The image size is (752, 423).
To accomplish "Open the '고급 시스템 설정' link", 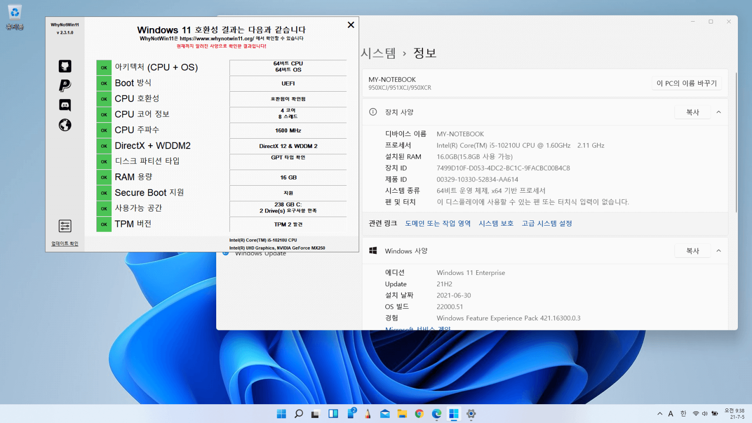I will pyautogui.click(x=547, y=223).
